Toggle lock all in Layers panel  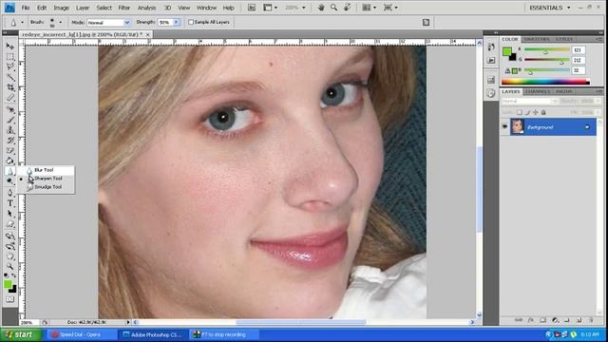[x=543, y=112]
